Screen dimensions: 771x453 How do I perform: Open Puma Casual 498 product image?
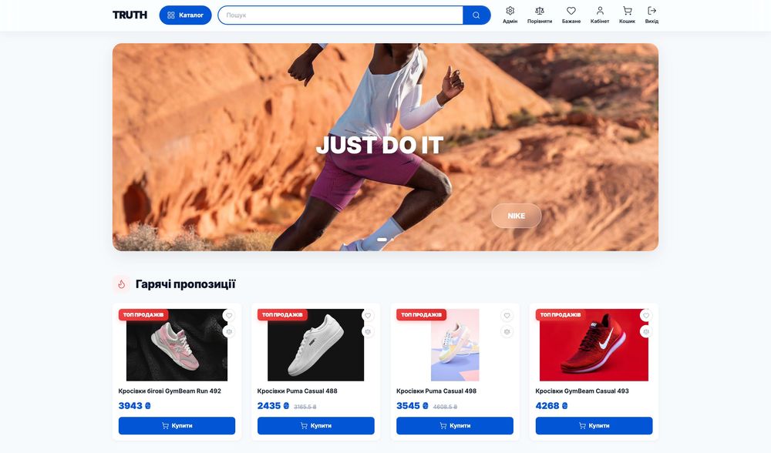pos(455,345)
